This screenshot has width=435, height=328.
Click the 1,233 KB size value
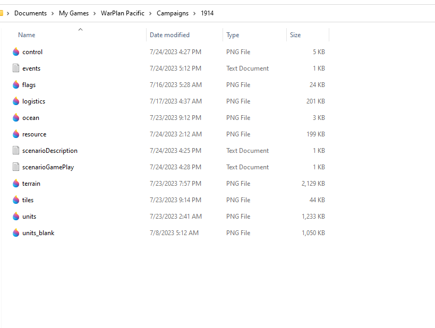coord(313,216)
